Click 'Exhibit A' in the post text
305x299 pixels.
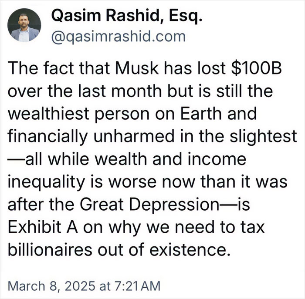tap(43, 227)
